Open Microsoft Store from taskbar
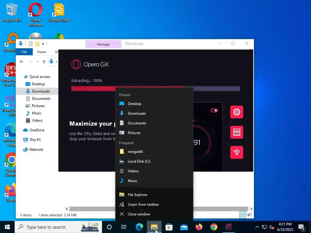This screenshot has width=311, height=233. point(169,227)
